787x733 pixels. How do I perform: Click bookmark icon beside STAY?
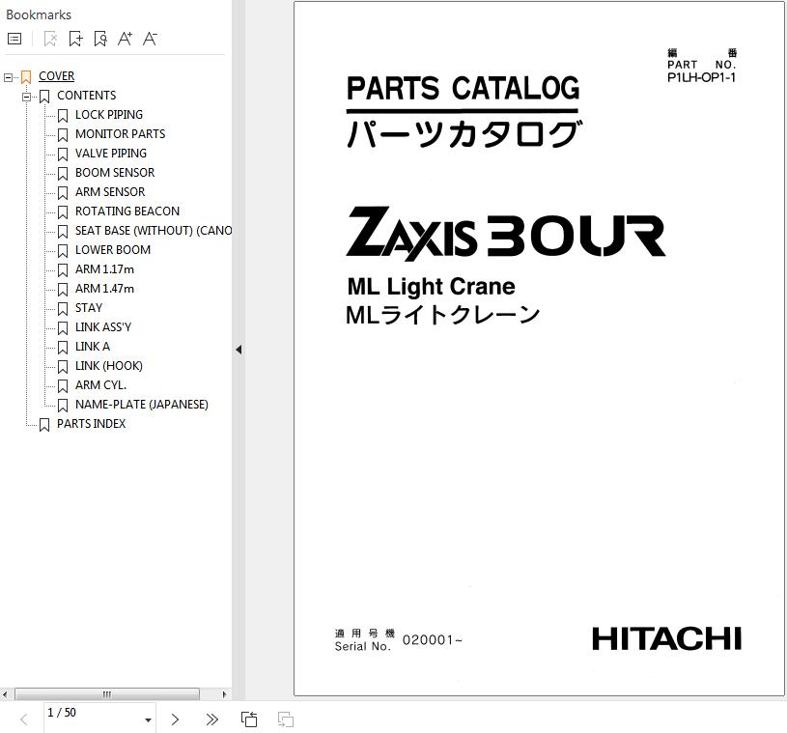pyautogui.click(x=63, y=309)
